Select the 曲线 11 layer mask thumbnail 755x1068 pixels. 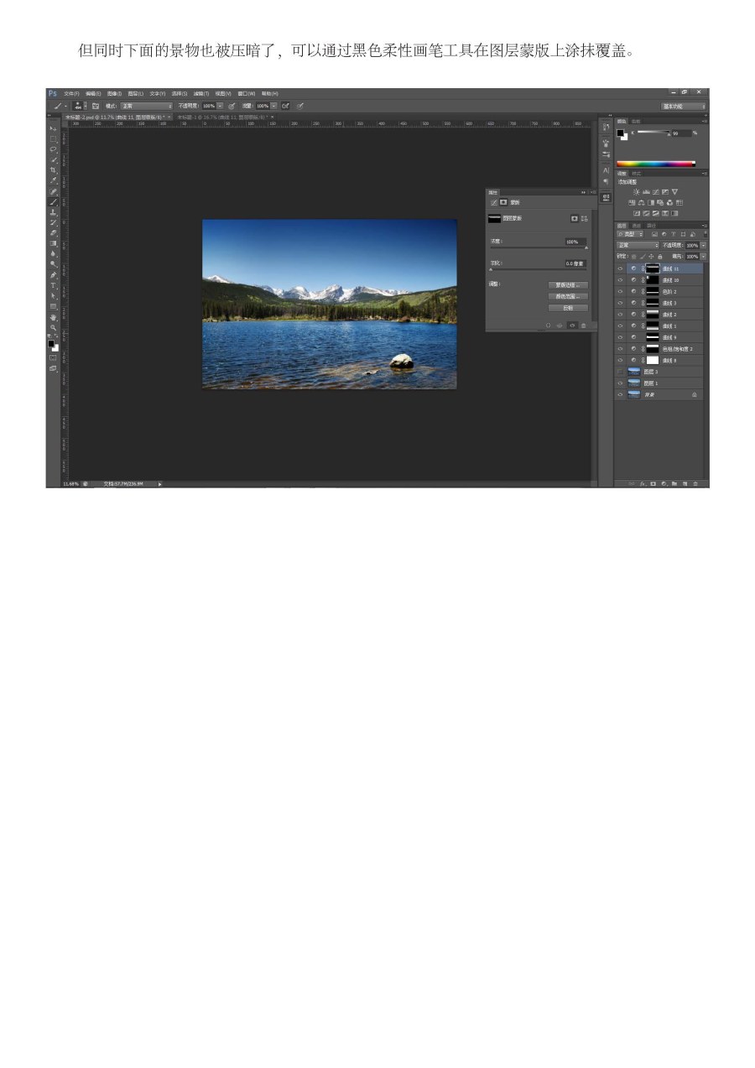pyautogui.click(x=653, y=268)
